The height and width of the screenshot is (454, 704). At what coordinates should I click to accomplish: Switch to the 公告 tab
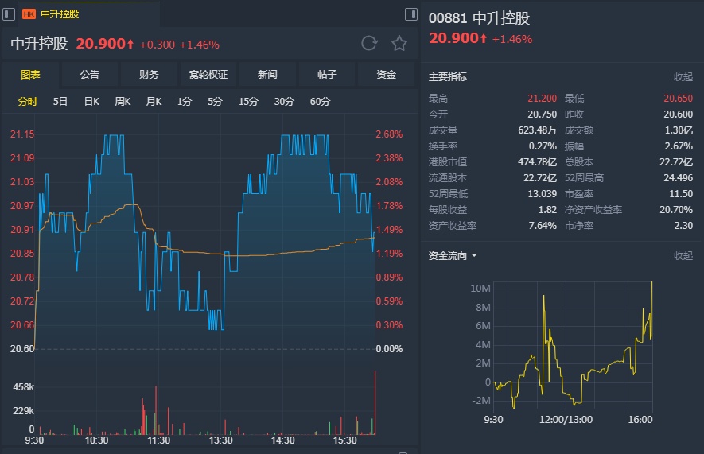pyautogui.click(x=90, y=75)
